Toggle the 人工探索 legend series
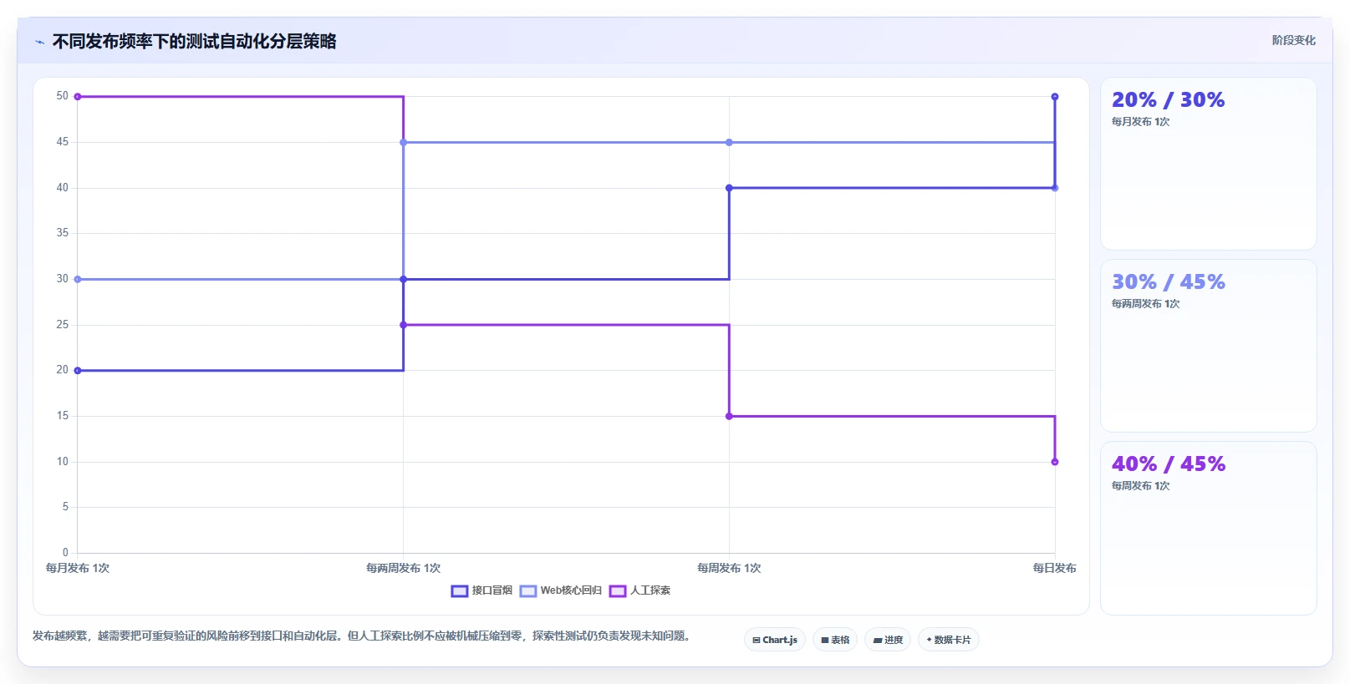The image size is (1350, 684). click(x=640, y=590)
